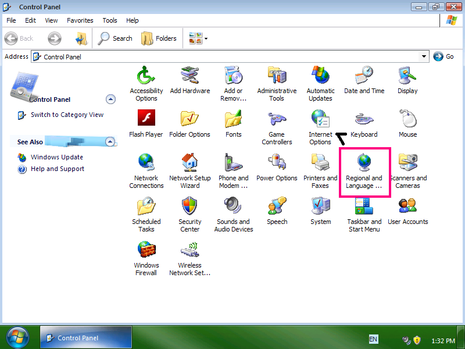The image size is (465, 349).
Task: Open the View menu
Action: [51, 20]
